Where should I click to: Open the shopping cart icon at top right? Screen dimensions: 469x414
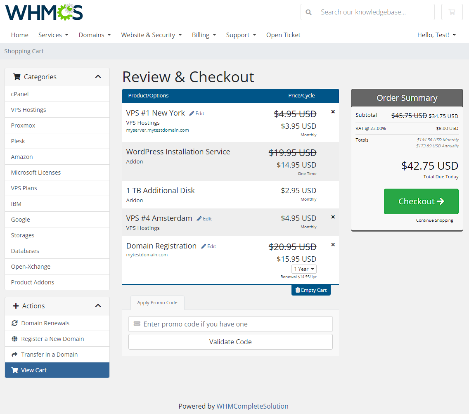coord(452,12)
